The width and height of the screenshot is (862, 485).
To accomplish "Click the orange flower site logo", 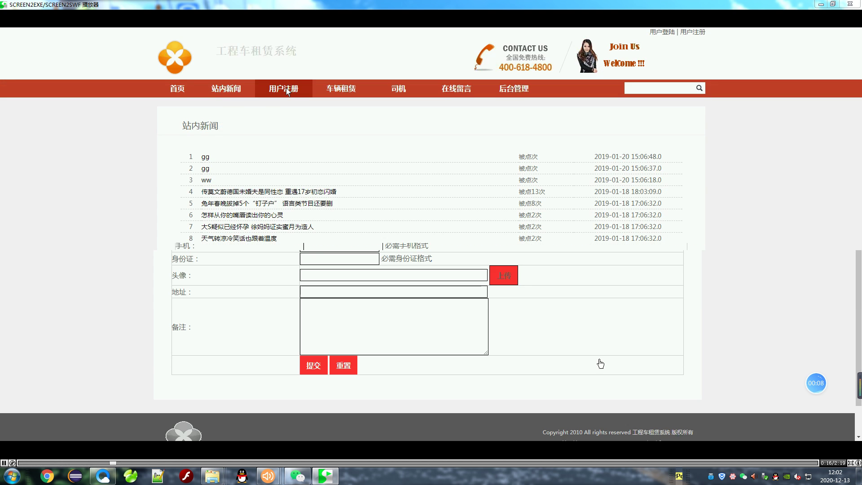I will click(175, 57).
